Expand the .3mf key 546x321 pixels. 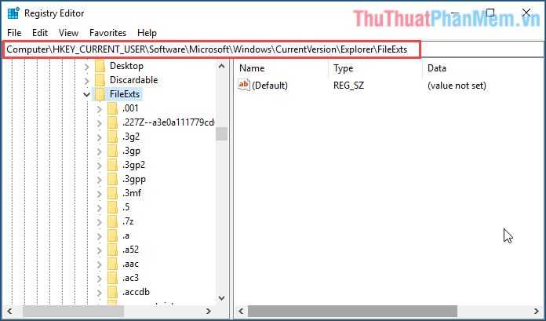point(100,194)
